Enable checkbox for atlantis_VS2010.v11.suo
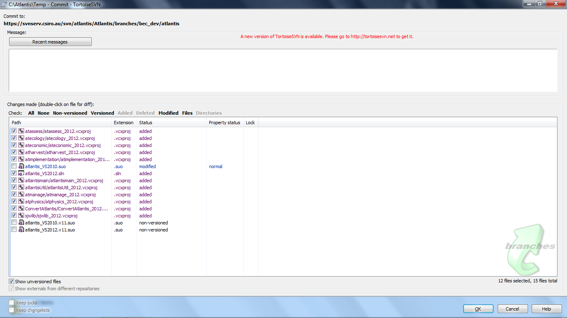The image size is (567, 318). click(14, 223)
